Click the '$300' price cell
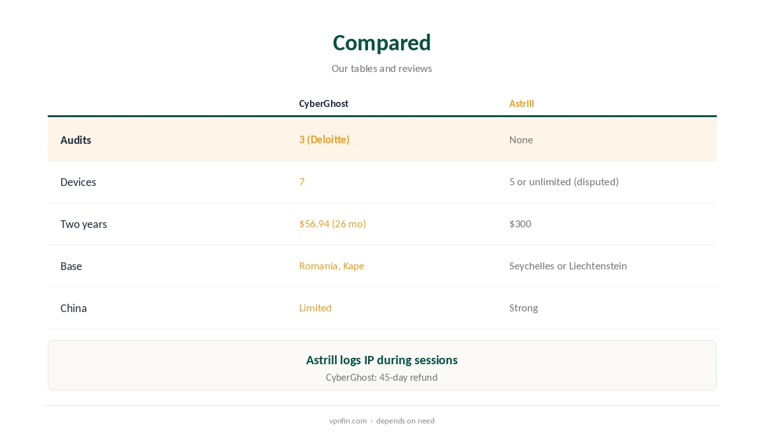 point(520,224)
